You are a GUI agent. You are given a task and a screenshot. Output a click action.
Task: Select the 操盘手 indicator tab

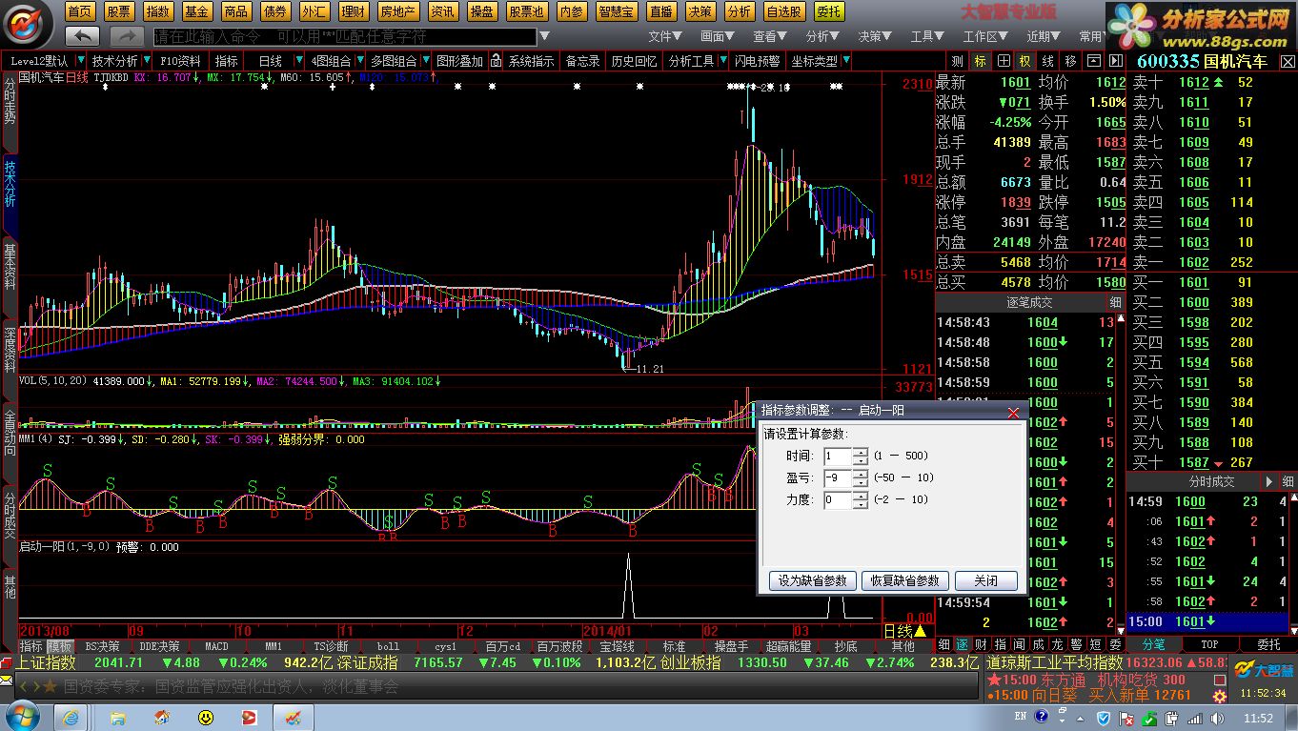731,646
